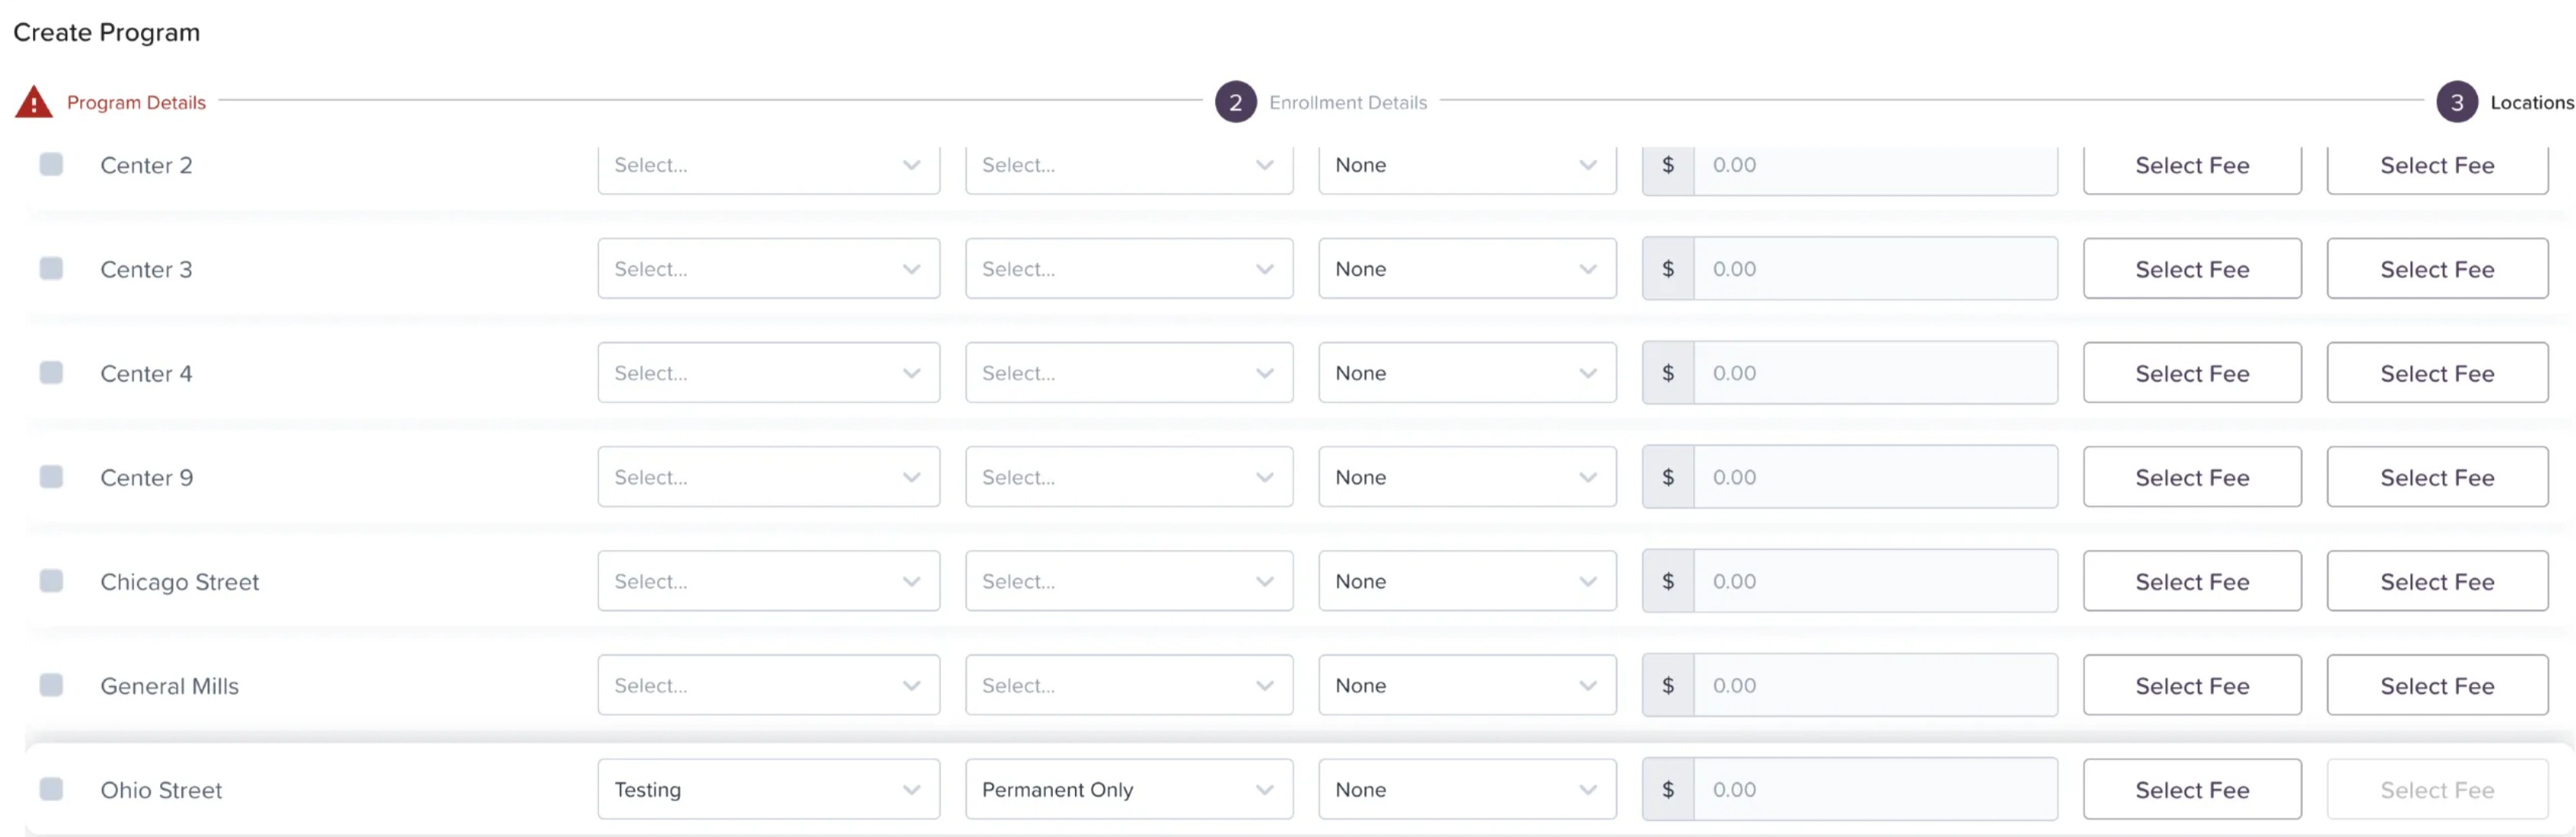Click the dollar sign in Chicago Street row
The height and width of the screenshot is (837, 2576).
1667,581
